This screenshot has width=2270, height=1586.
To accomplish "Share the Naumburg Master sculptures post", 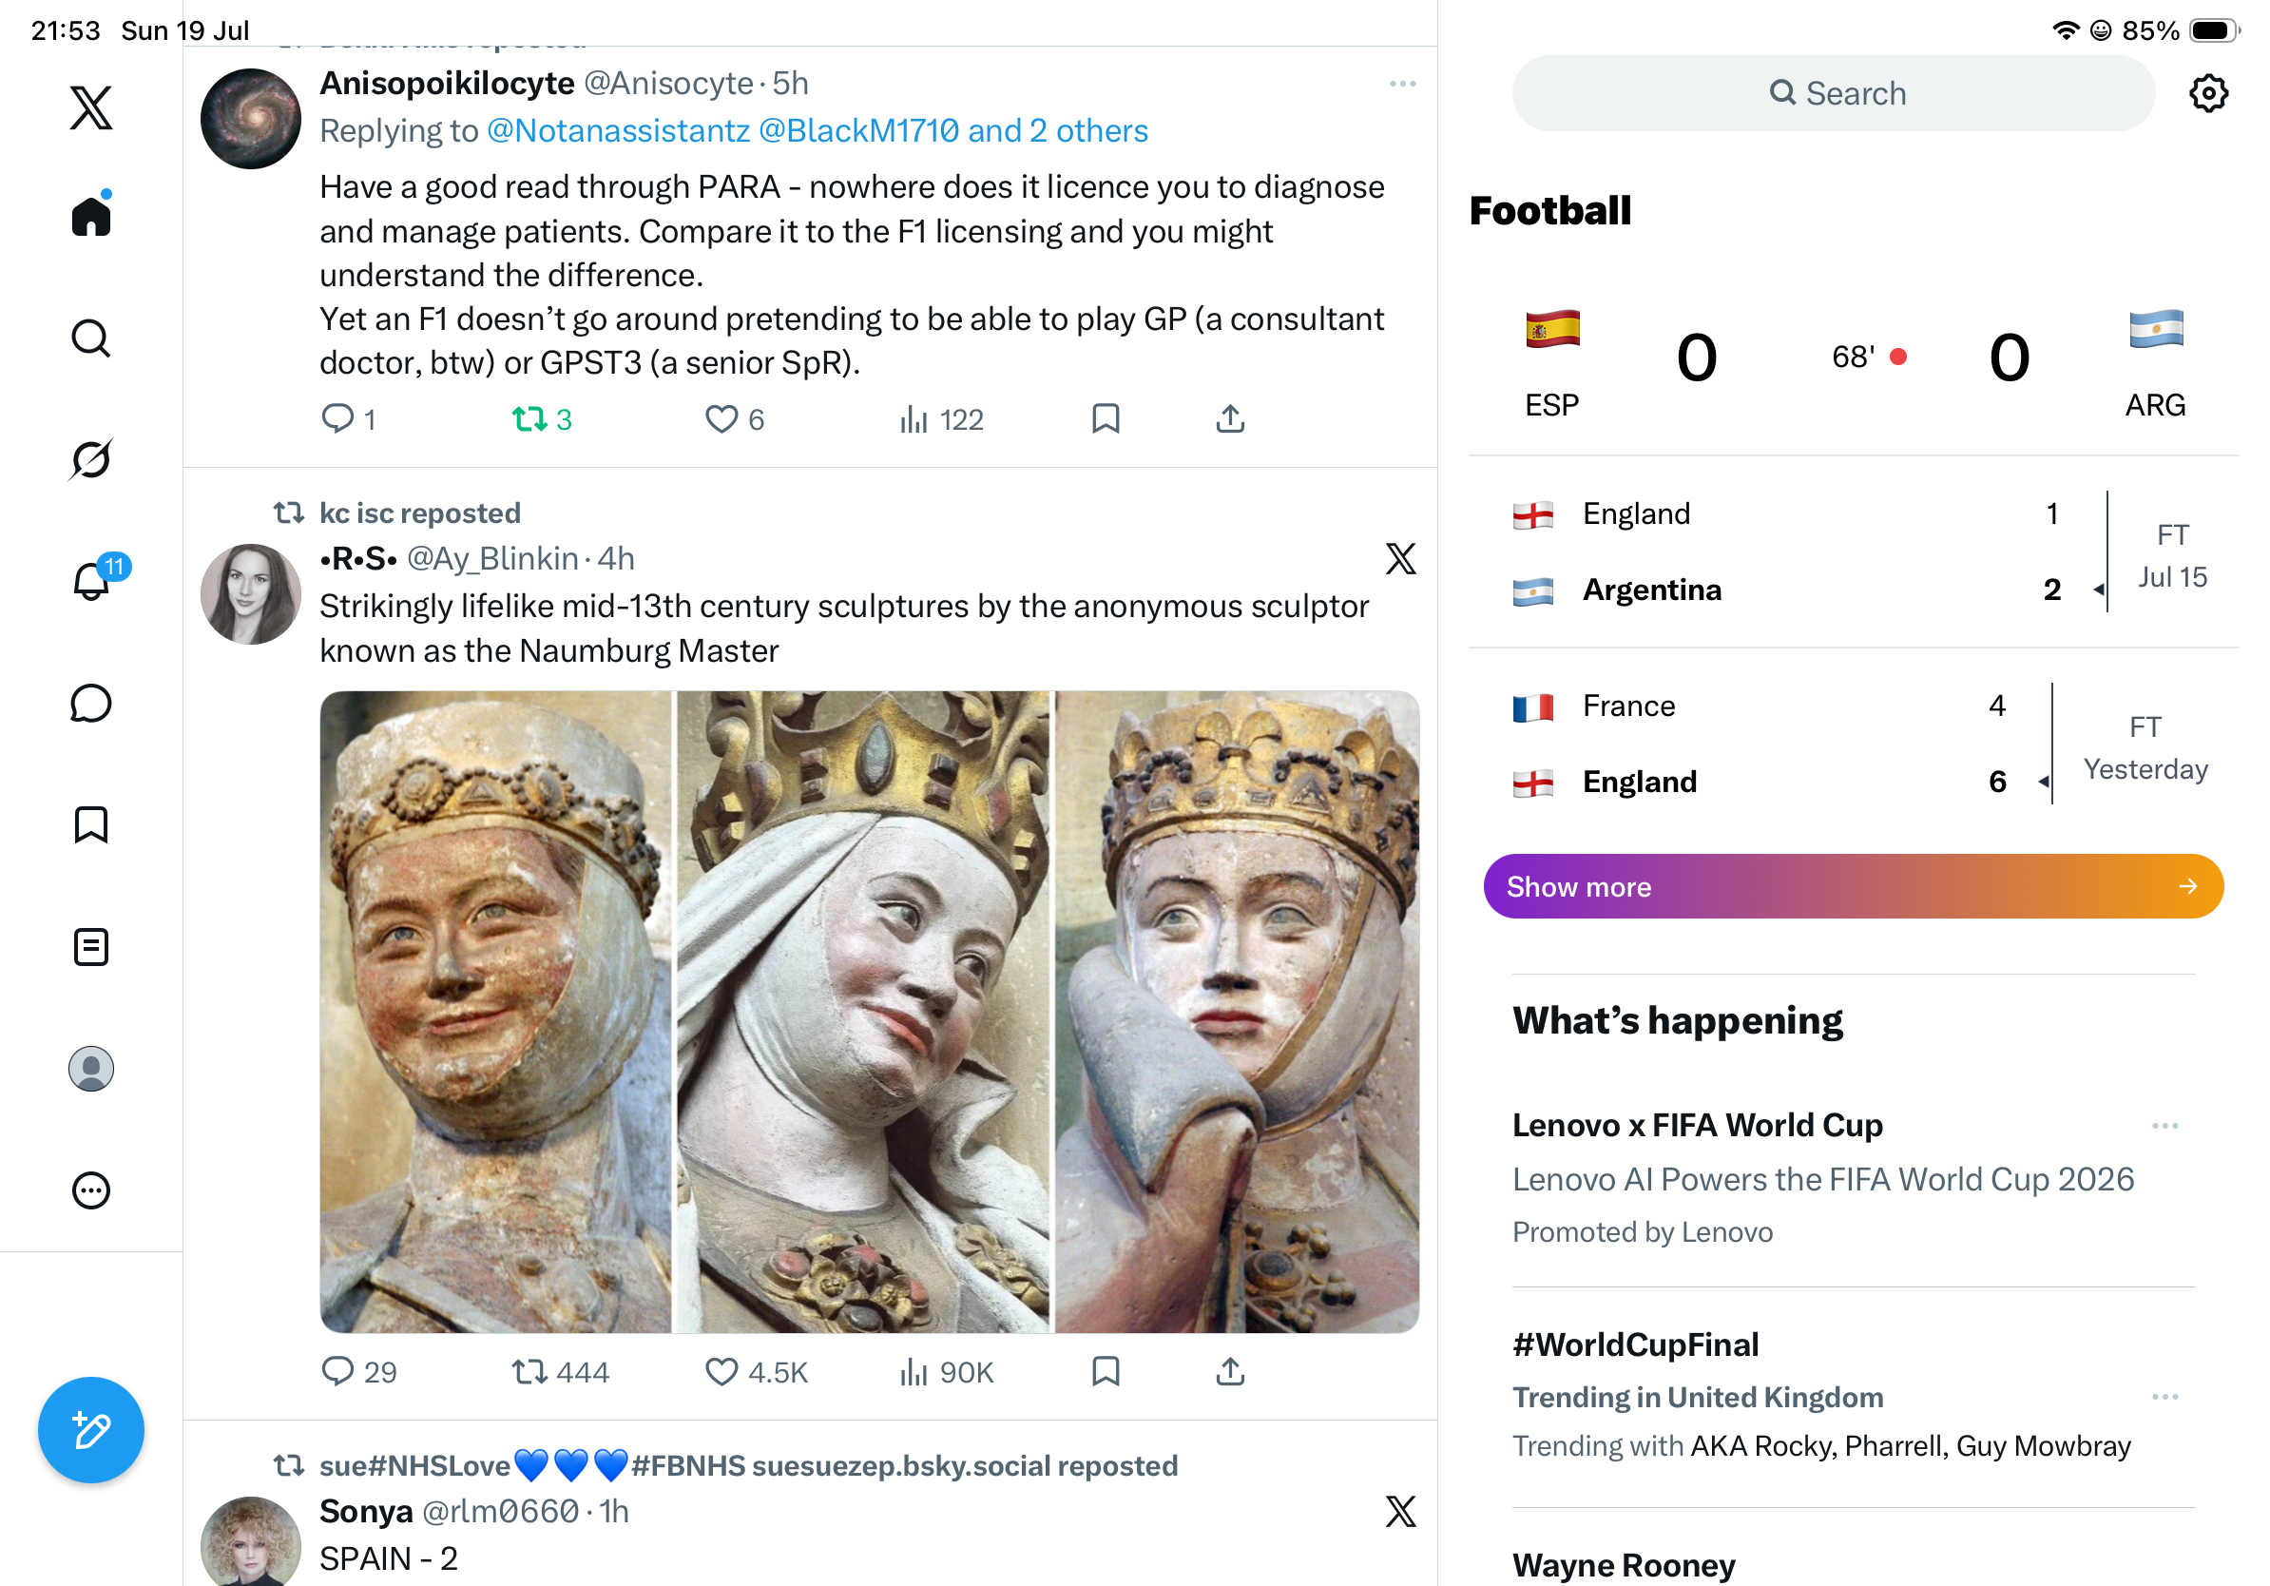I will pos(1230,1371).
